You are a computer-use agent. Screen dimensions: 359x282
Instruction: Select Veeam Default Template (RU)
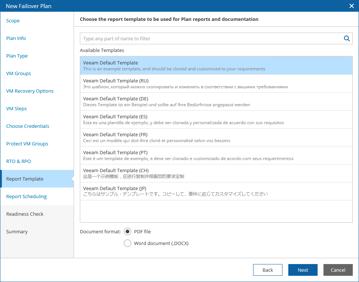216,84
